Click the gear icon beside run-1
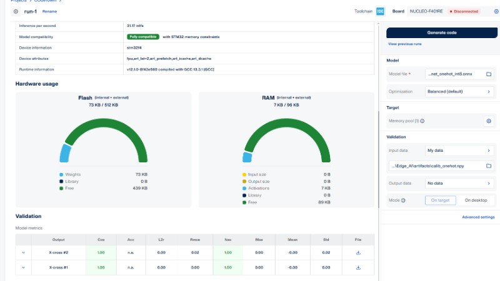This screenshot has height=281, width=500. click(16, 11)
